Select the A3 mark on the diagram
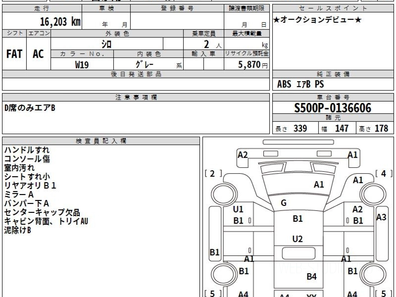 [x=381, y=217]
